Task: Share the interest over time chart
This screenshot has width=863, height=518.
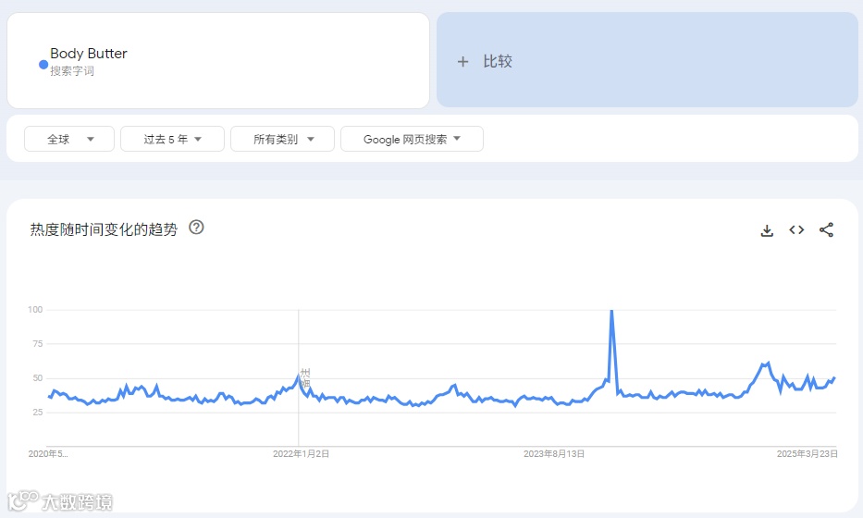Action: click(x=826, y=230)
